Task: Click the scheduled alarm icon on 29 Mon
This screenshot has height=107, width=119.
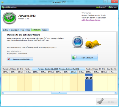Action: 89,78
